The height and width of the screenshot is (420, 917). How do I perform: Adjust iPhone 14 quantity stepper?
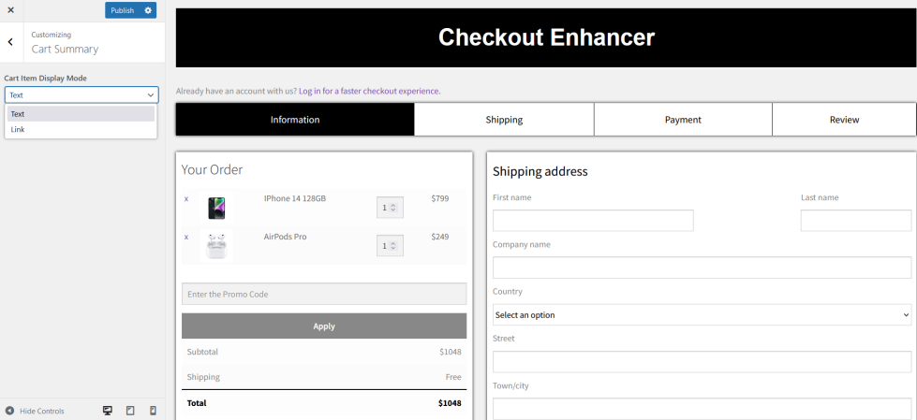(393, 207)
